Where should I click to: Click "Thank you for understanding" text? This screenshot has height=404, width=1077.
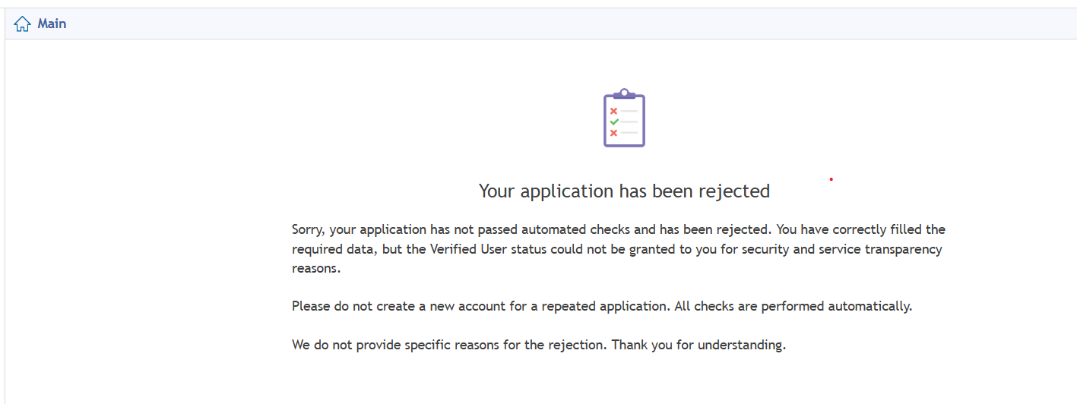(698, 345)
